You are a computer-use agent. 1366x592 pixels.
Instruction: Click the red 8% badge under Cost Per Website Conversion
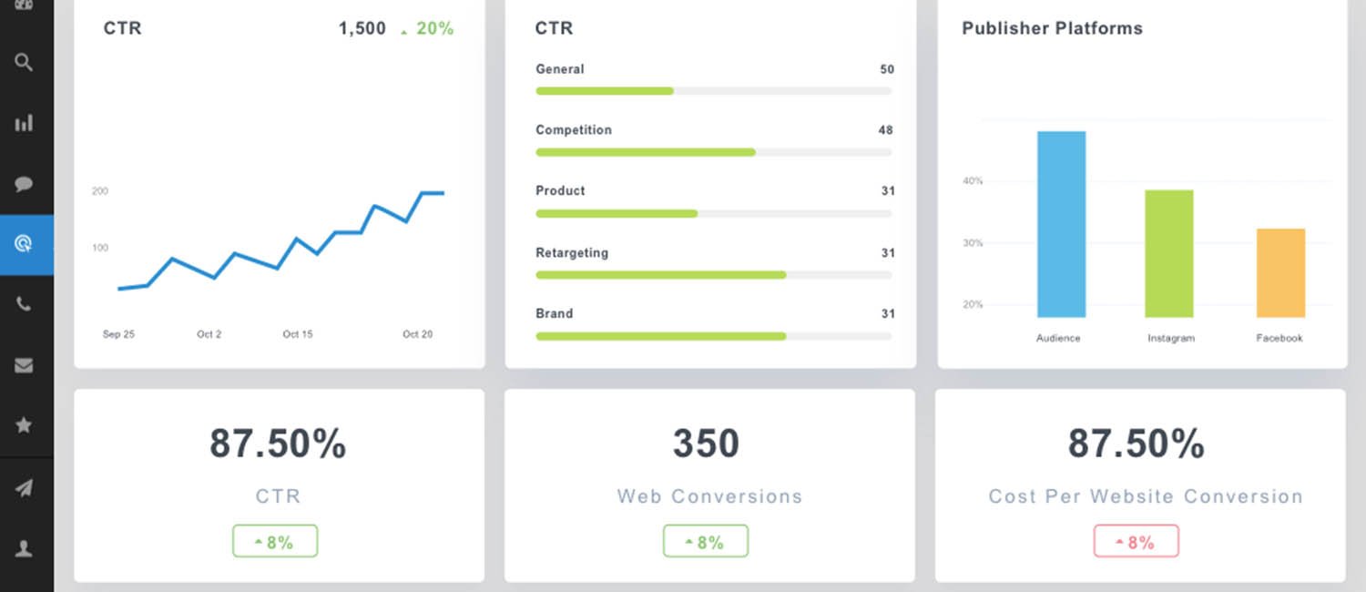(x=1137, y=541)
